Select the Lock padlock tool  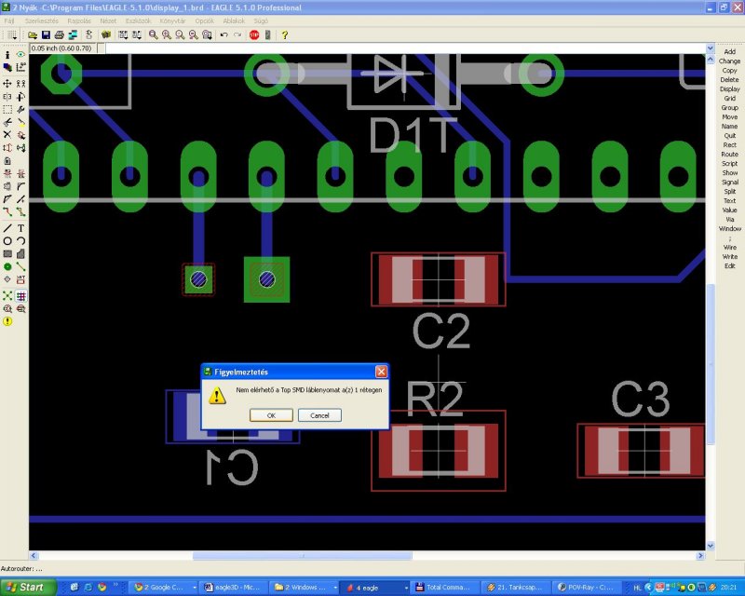click(7, 161)
